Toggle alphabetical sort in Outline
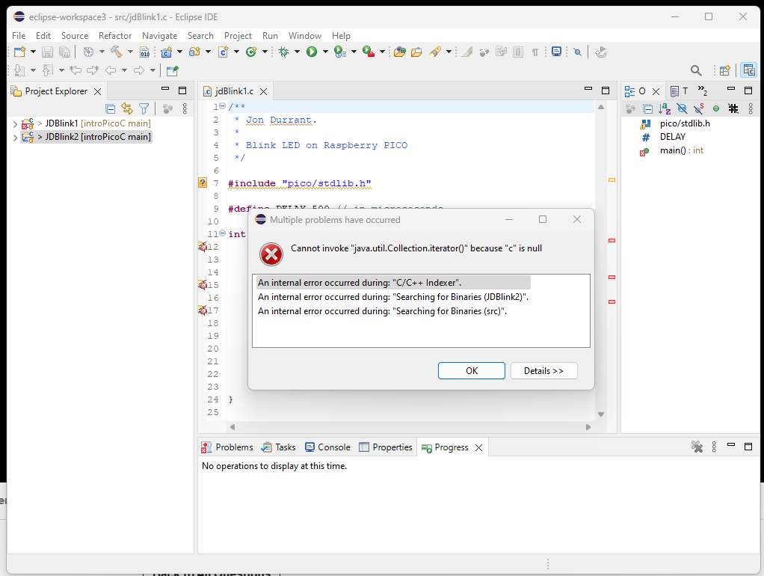This screenshot has width=764, height=576. coord(665,108)
